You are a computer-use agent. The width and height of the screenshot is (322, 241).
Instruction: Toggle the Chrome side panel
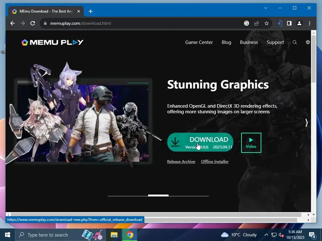[x=289, y=23]
